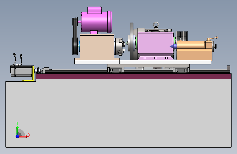Viewport: 237px width, 154px height.
Task: Click the red X axis arrow
Action: point(23,136)
